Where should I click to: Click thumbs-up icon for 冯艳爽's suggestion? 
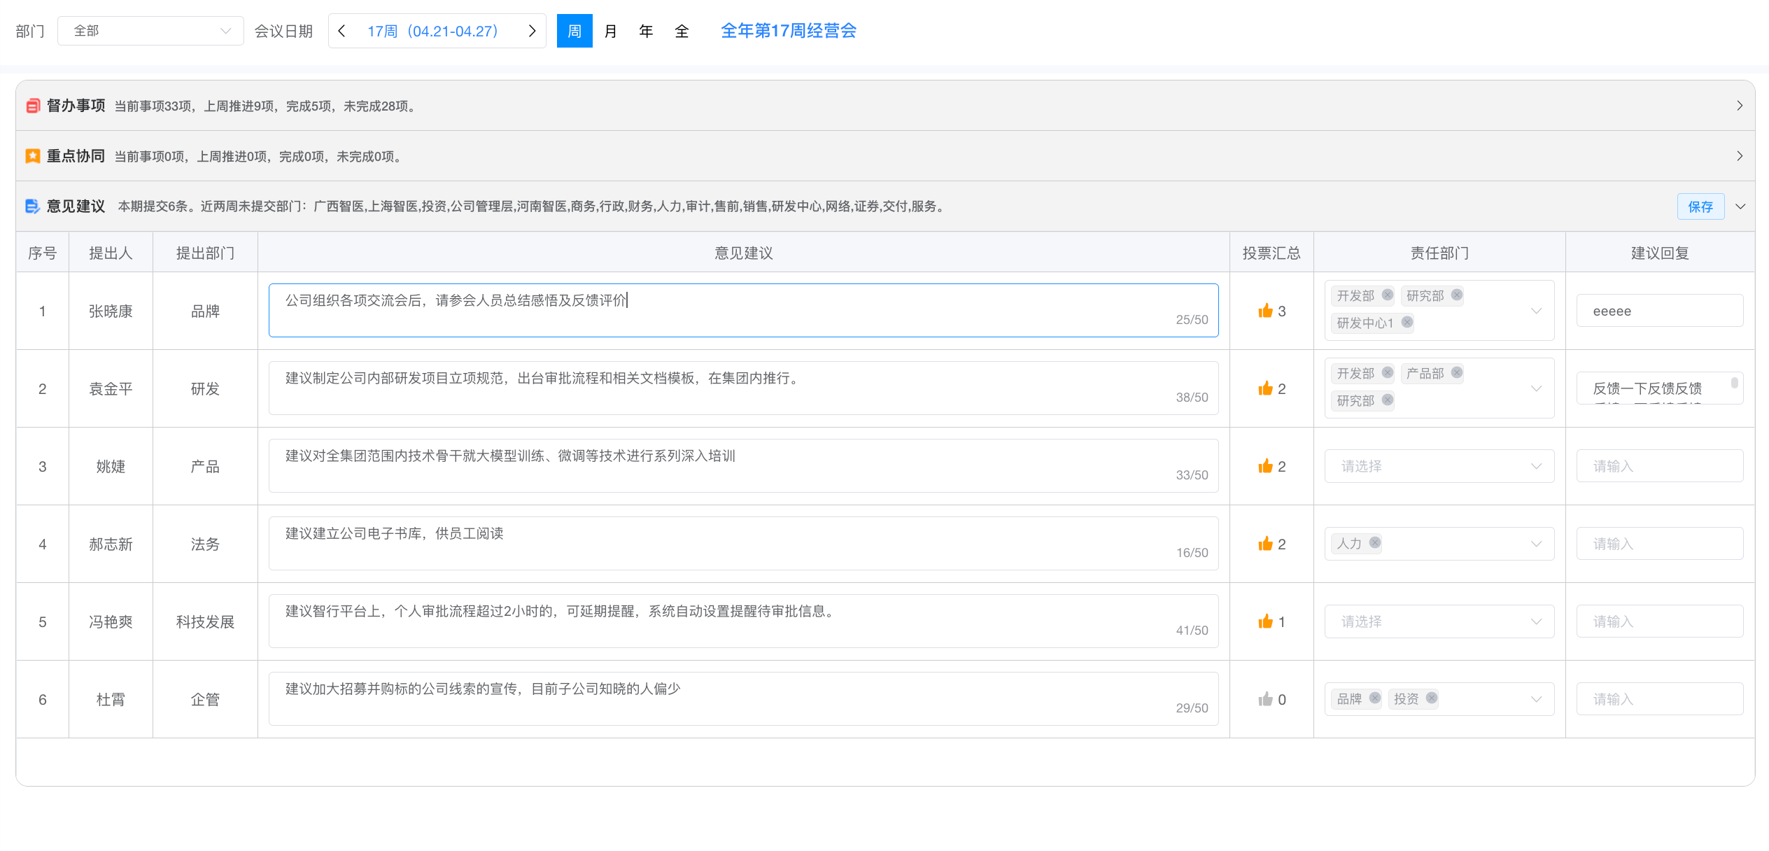(x=1265, y=621)
